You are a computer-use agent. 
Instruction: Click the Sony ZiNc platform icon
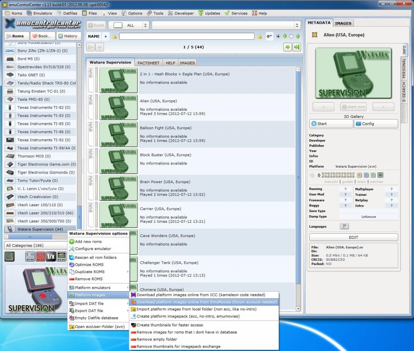(x=10, y=51)
